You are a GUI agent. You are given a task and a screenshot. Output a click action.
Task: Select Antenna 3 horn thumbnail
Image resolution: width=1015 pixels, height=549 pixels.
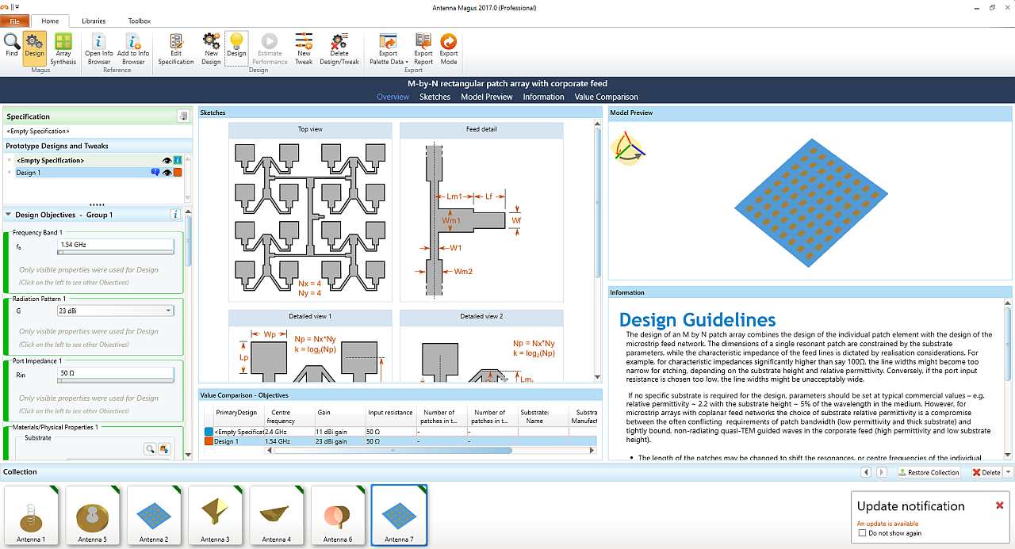(x=215, y=516)
